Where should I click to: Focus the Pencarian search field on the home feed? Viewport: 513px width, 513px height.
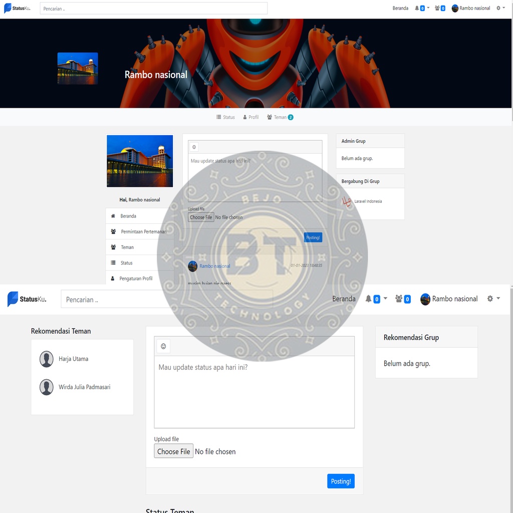166,299
